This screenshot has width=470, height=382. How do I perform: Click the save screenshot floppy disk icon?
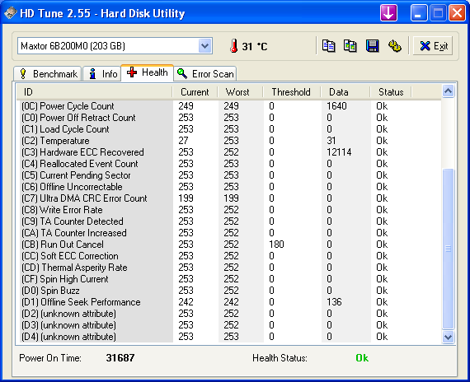[x=372, y=46]
